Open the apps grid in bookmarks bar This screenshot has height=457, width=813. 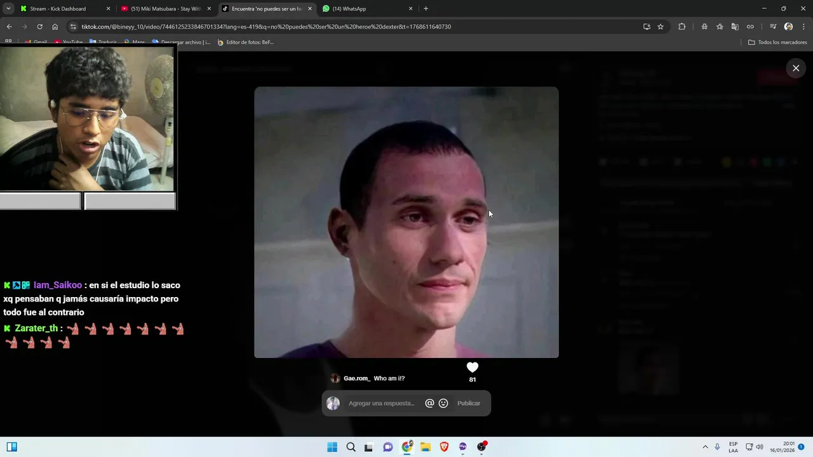[x=8, y=42]
